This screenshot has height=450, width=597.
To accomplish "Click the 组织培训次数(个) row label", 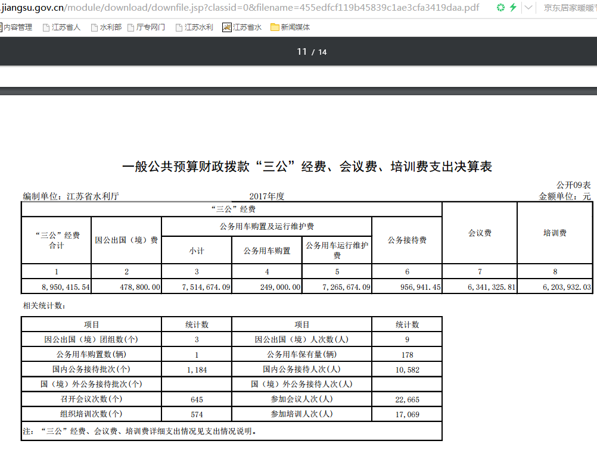I will coord(91,414).
